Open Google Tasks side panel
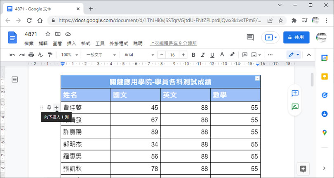The image size is (334, 178). coord(324,95)
